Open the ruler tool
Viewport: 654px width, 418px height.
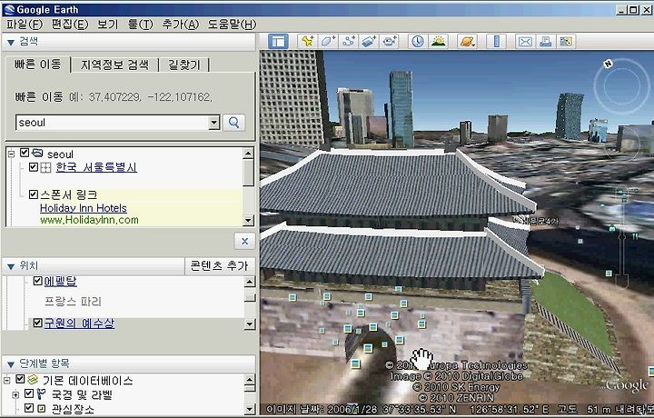click(x=496, y=41)
